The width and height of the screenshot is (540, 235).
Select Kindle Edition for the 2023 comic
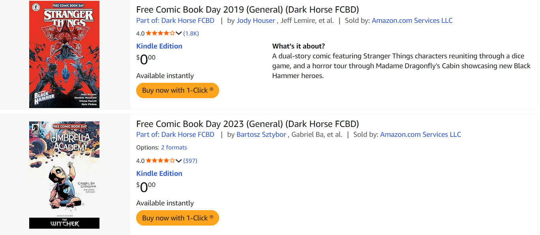coord(159,173)
